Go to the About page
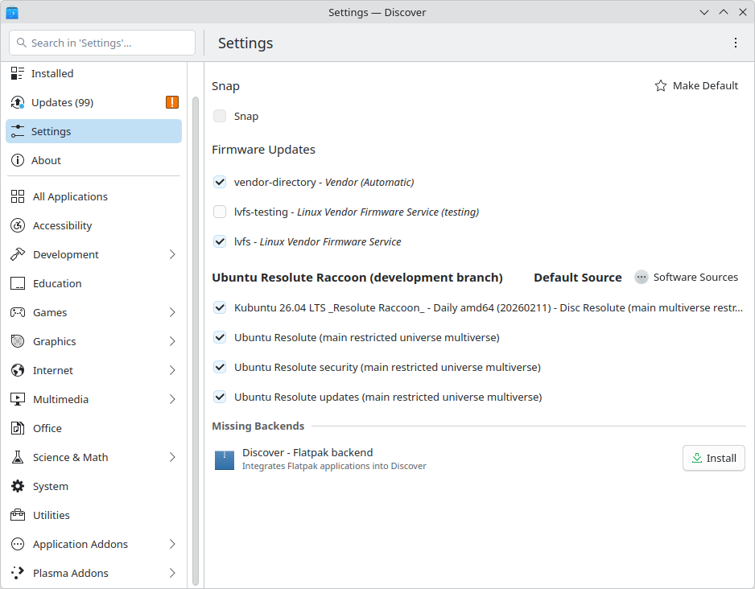The image size is (755, 589). (x=46, y=160)
